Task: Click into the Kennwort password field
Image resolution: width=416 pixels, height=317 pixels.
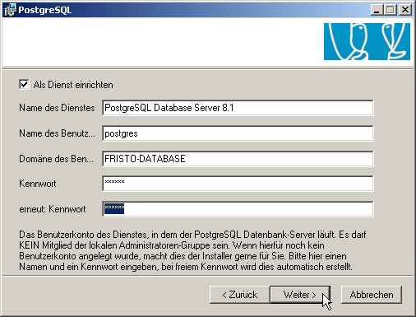Action: (238, 184)
